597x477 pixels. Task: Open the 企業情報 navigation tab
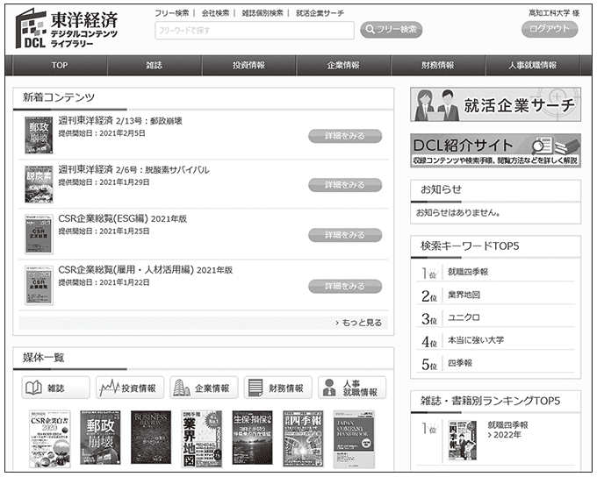(343, 66)
